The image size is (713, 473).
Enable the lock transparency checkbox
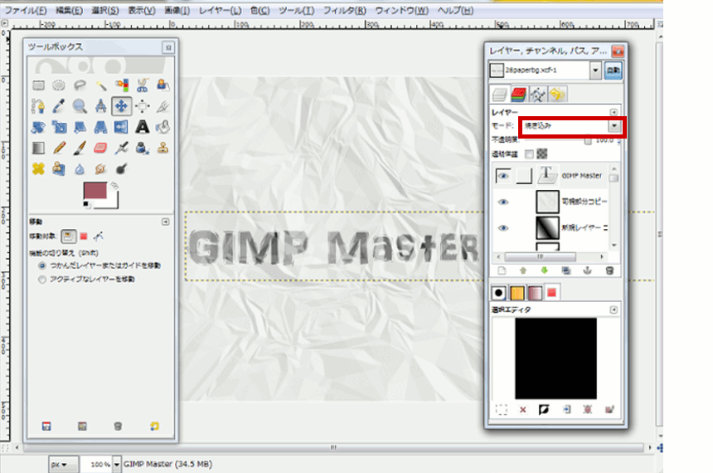click(x=529, y=154)
